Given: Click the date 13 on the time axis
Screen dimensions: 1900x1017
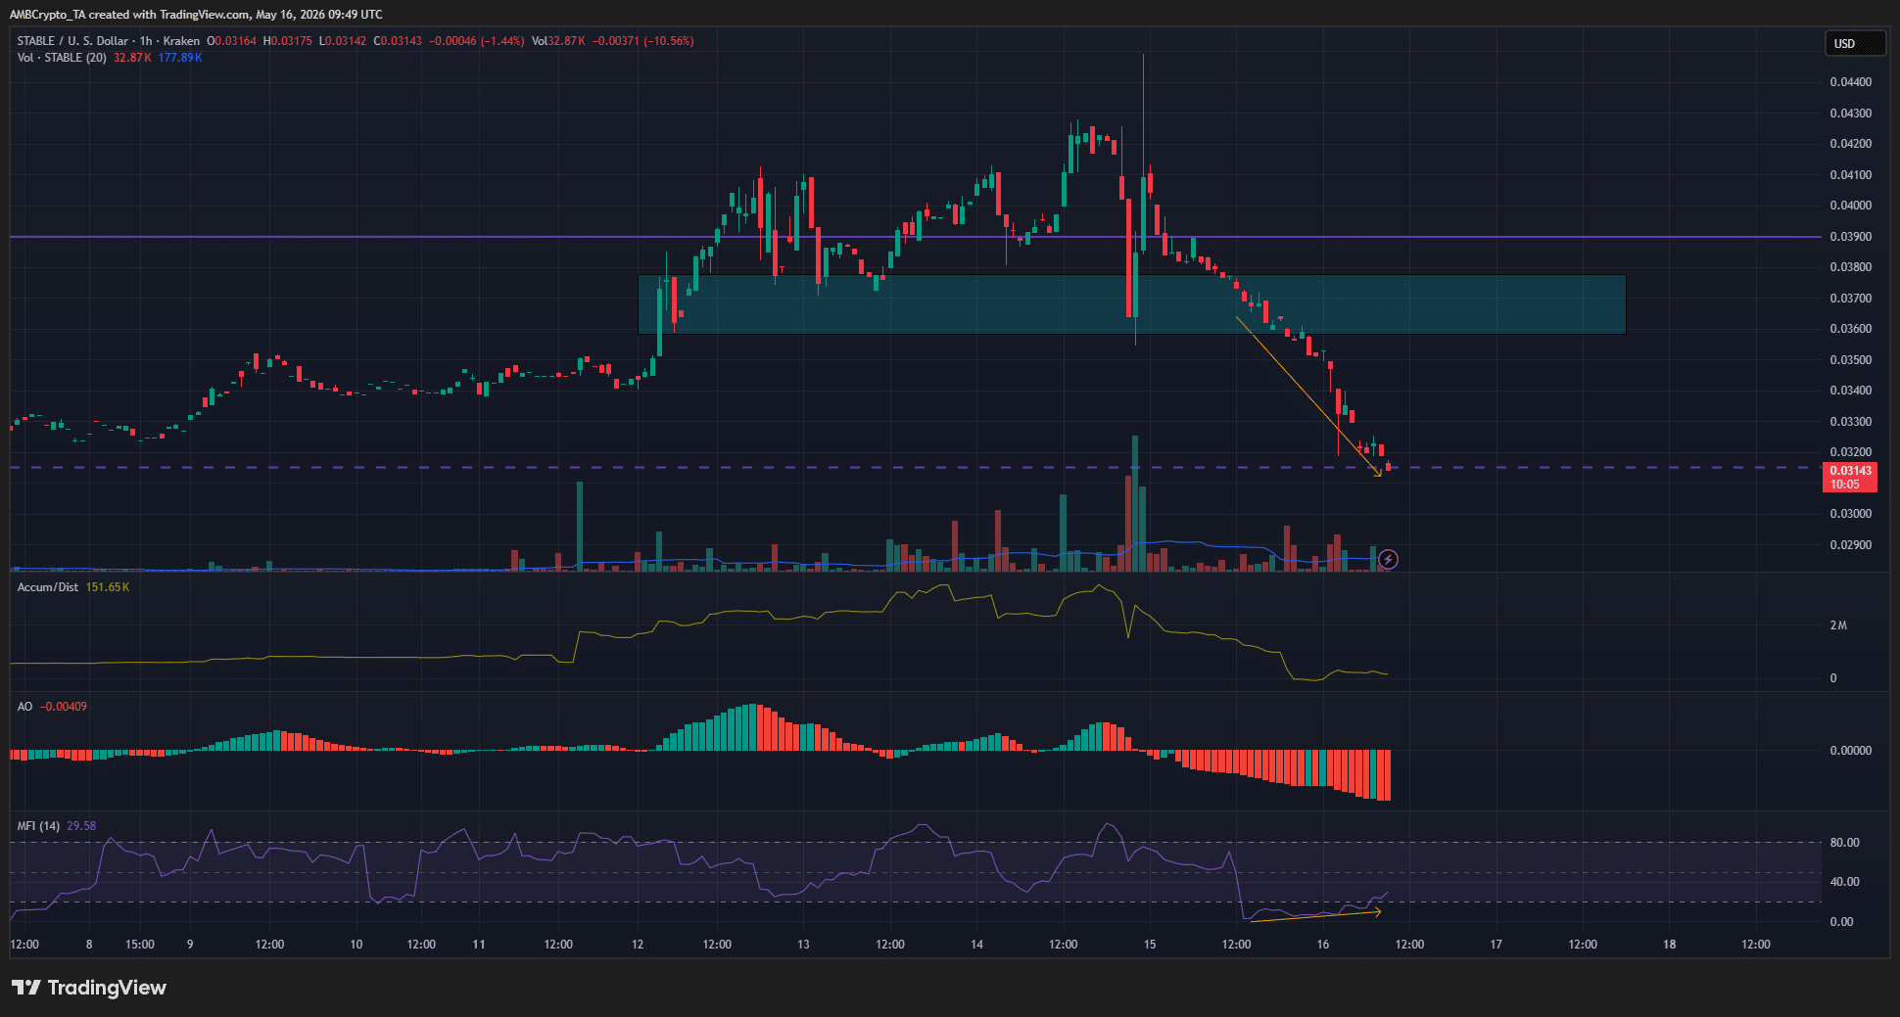Looking at the screenshot, I should (x=803, y=945).
